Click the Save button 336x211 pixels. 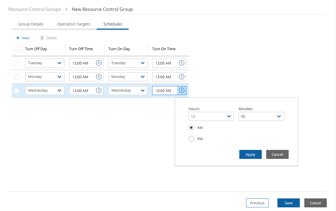click(288, 203)
